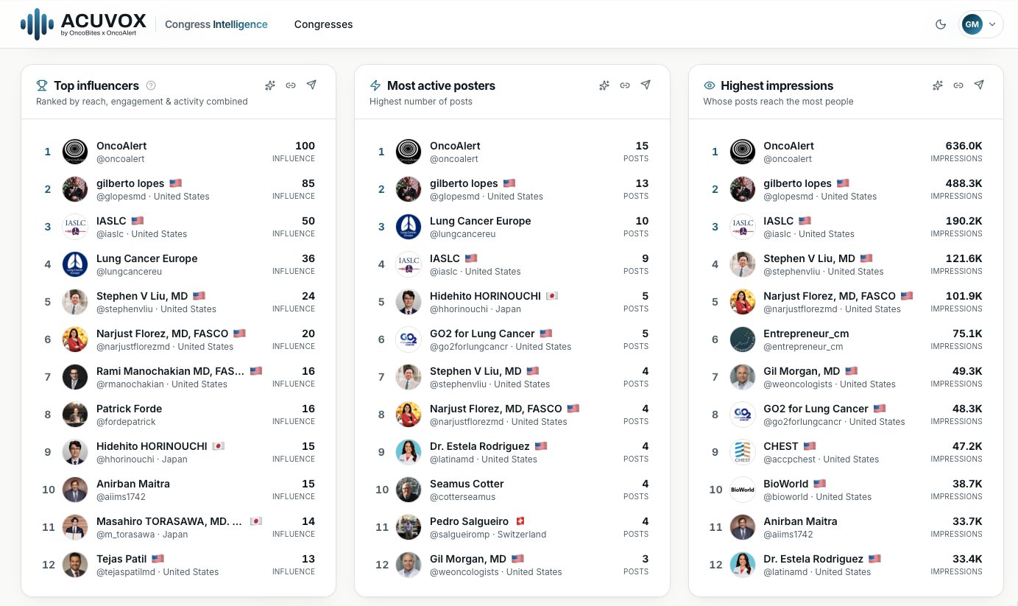Toggle dark mode with the moon icon
1018x606 pixels.
[x=940, y=24]
